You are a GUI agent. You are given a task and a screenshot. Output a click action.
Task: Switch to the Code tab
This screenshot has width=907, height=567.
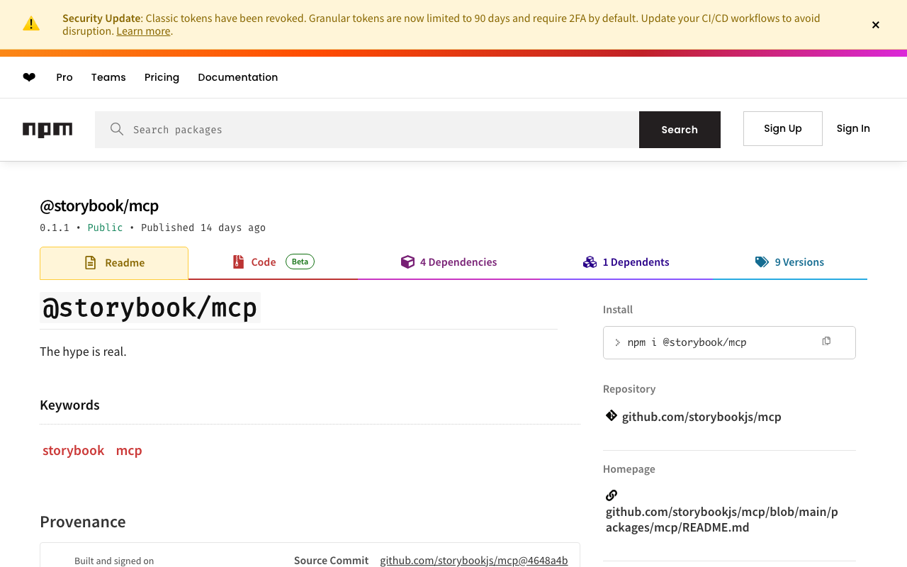[x=273, y=262]
